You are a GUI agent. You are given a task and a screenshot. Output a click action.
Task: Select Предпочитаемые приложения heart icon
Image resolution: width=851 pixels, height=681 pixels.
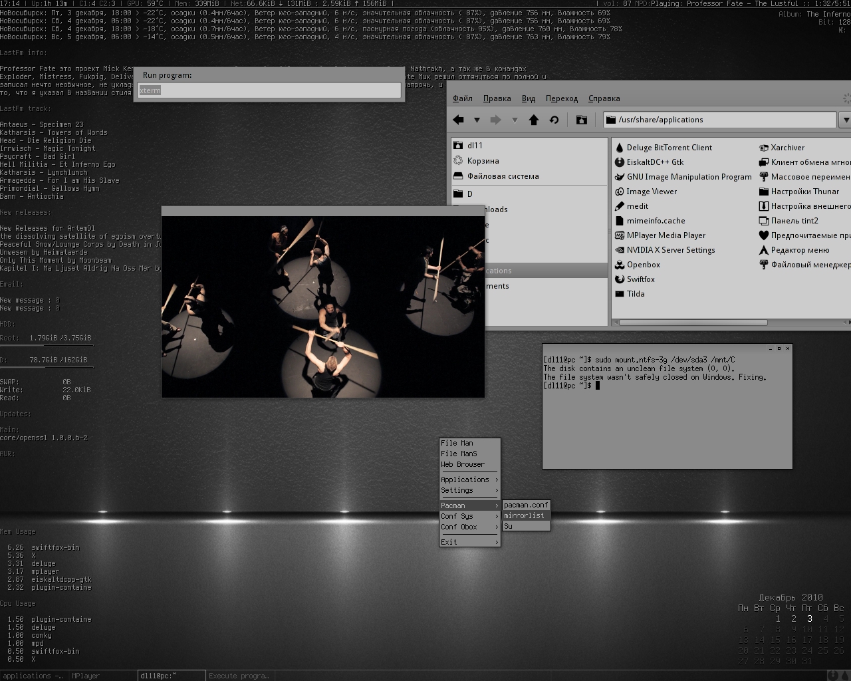coord(764,235)
